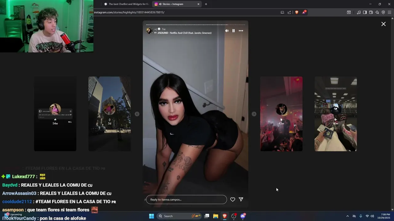
Task: Click chat username 'Baydvd'
Action: tap(10, 185)
